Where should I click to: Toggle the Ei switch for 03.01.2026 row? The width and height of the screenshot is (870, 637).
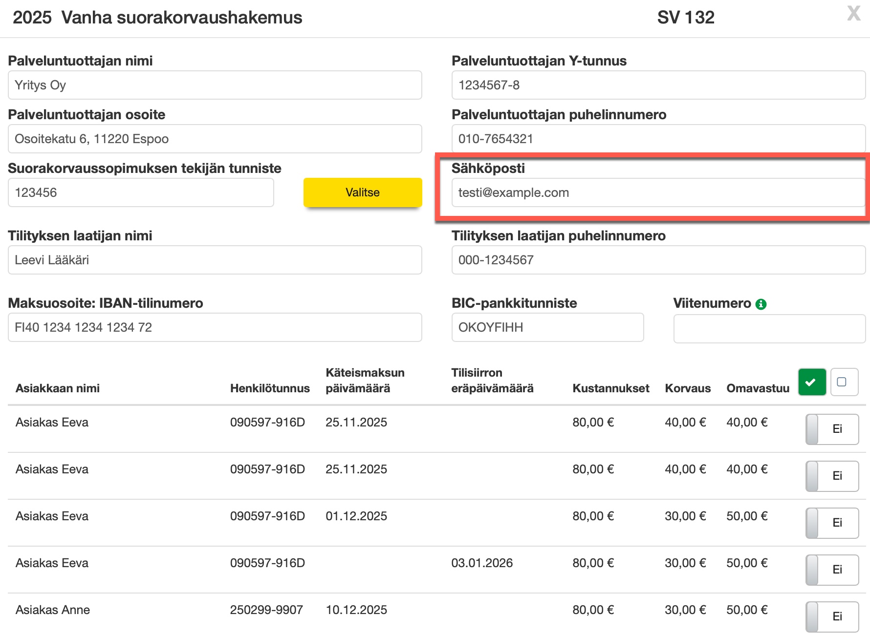(832, 570)
